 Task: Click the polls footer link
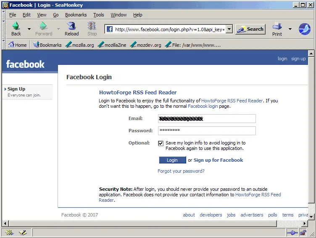pos(272,215)
